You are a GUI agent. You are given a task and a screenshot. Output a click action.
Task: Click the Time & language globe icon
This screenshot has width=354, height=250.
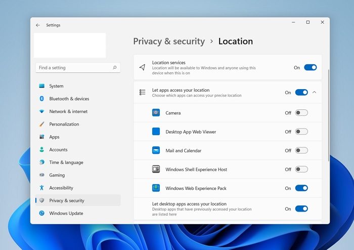[x=42, y=162]
